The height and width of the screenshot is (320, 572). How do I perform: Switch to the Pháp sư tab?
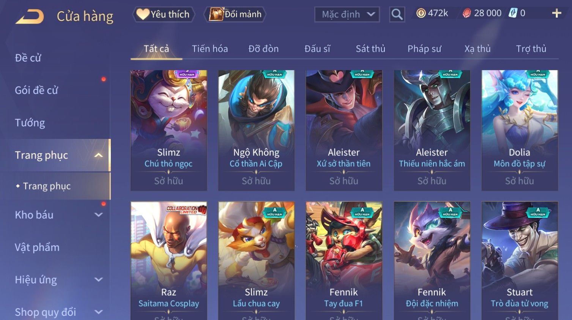click(424, 49)
